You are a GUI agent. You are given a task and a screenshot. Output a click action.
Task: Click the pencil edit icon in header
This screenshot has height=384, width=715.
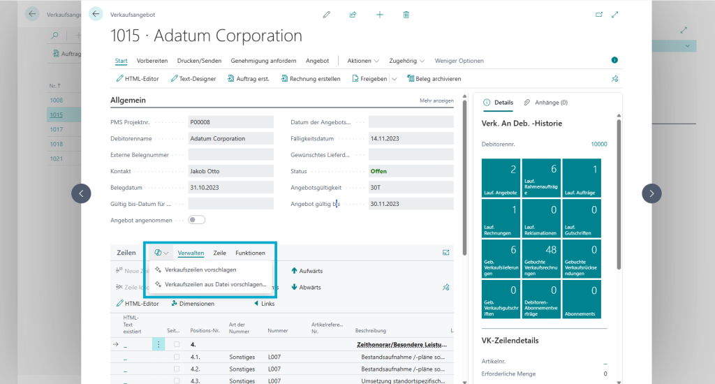[327, 15]
